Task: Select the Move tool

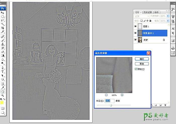Action: 3,13
